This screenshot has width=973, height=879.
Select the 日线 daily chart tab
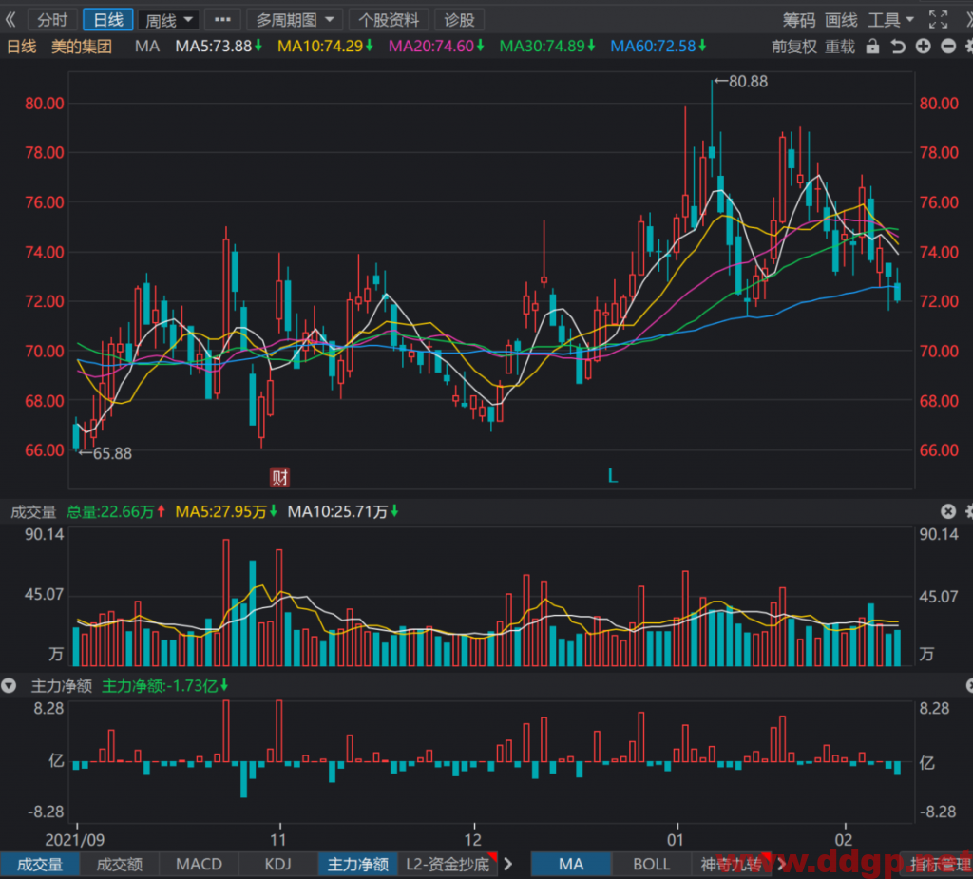(108, 20)
